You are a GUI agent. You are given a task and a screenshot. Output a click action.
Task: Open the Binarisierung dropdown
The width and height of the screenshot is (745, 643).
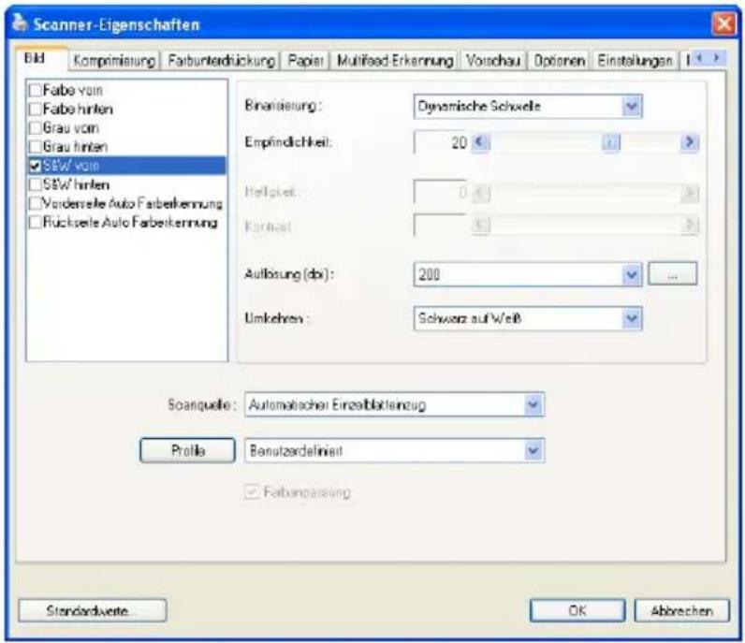click(632, 106)
